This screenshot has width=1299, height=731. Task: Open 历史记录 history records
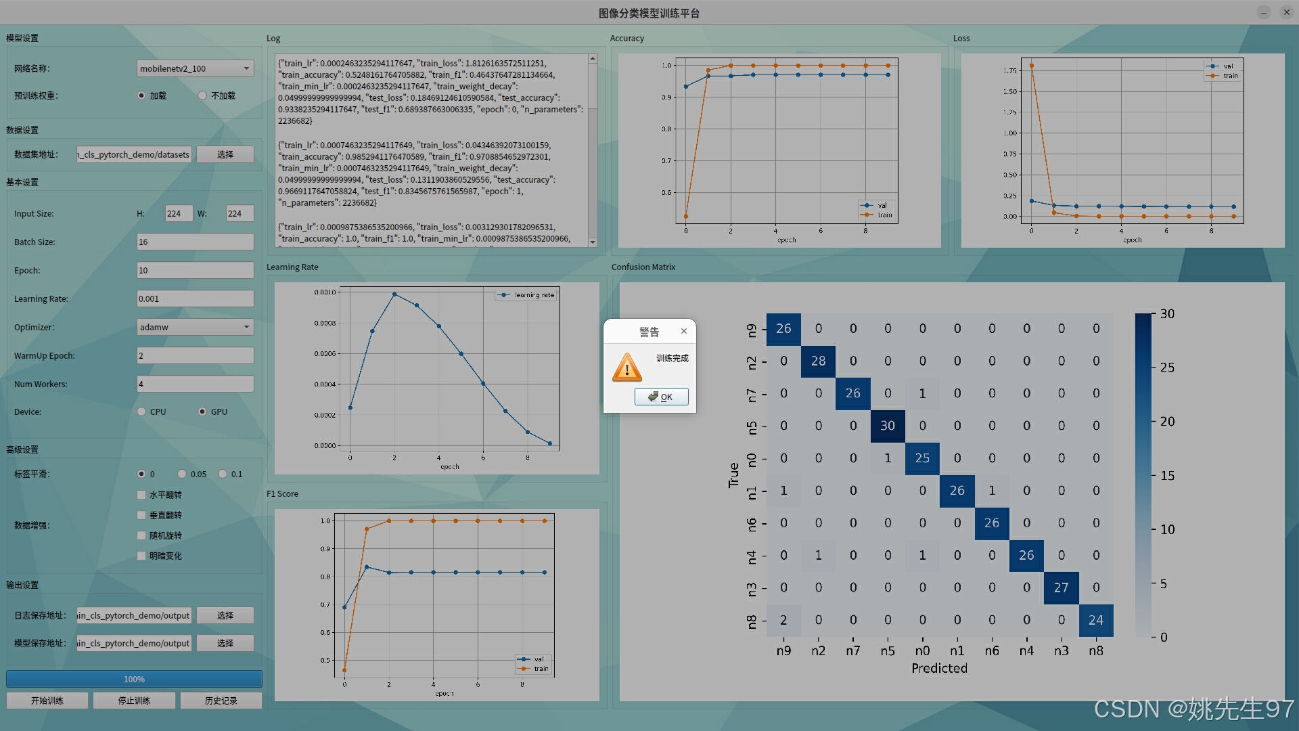(x=221, y=701)
